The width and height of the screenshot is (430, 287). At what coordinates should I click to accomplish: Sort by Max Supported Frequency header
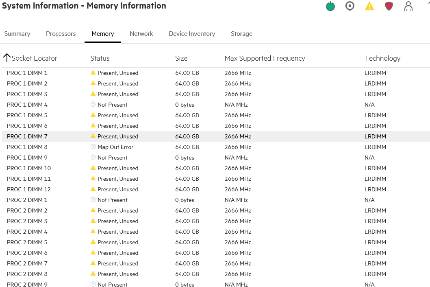point(265,58)
